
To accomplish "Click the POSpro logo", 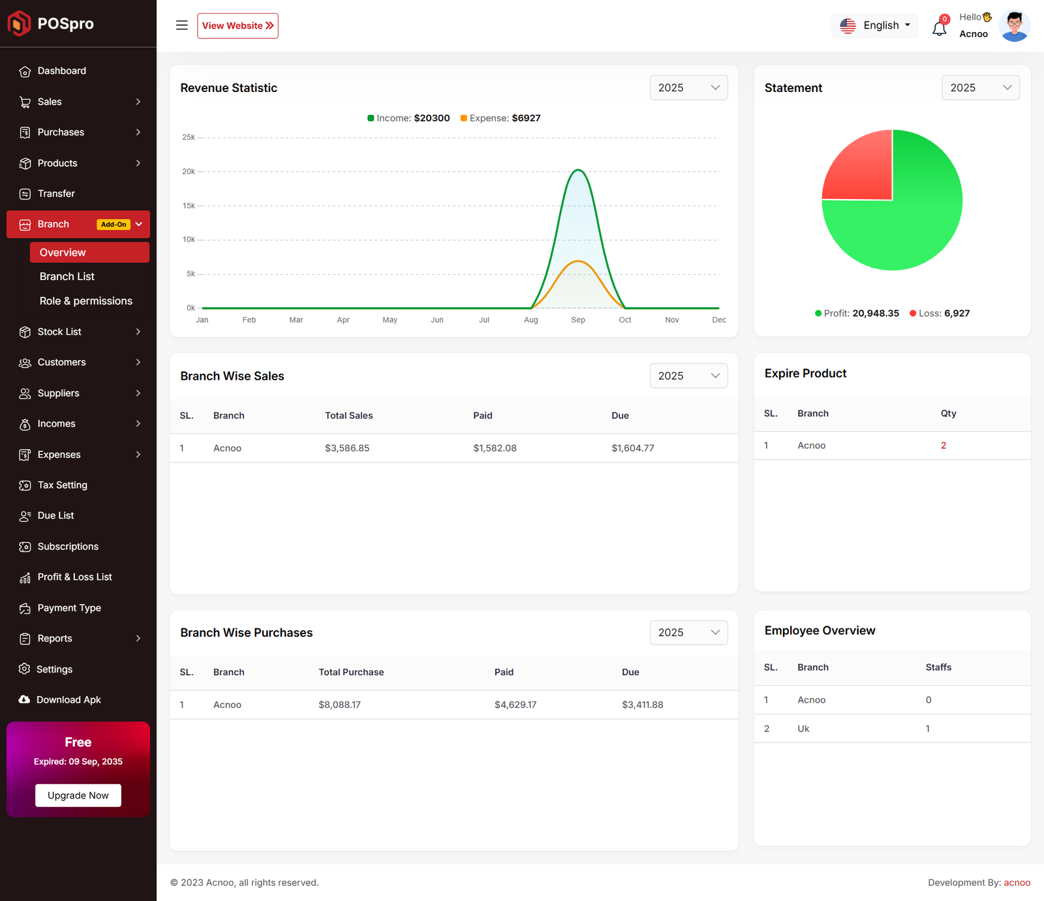I will (51, 23).
